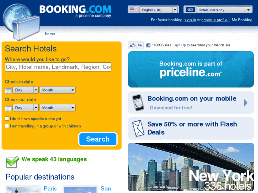Open the New York 336 hotels image
258x193 pixels.
click(x=191, y=167)
